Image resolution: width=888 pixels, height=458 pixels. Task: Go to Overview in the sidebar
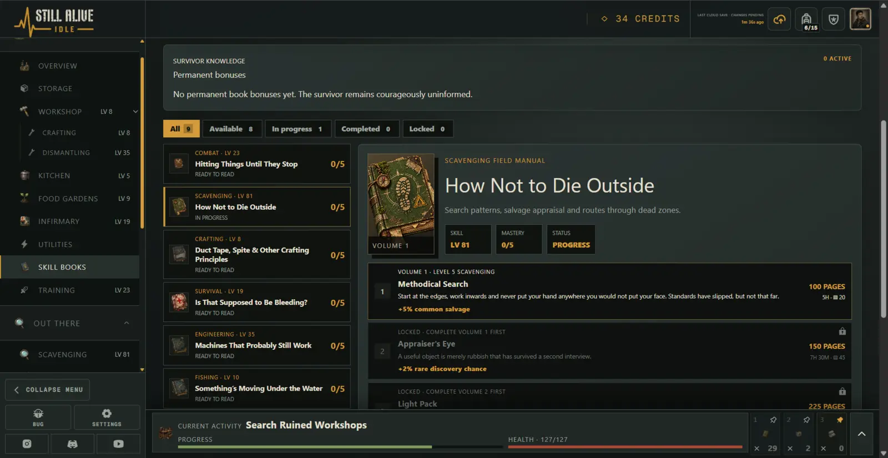[70, 66]
